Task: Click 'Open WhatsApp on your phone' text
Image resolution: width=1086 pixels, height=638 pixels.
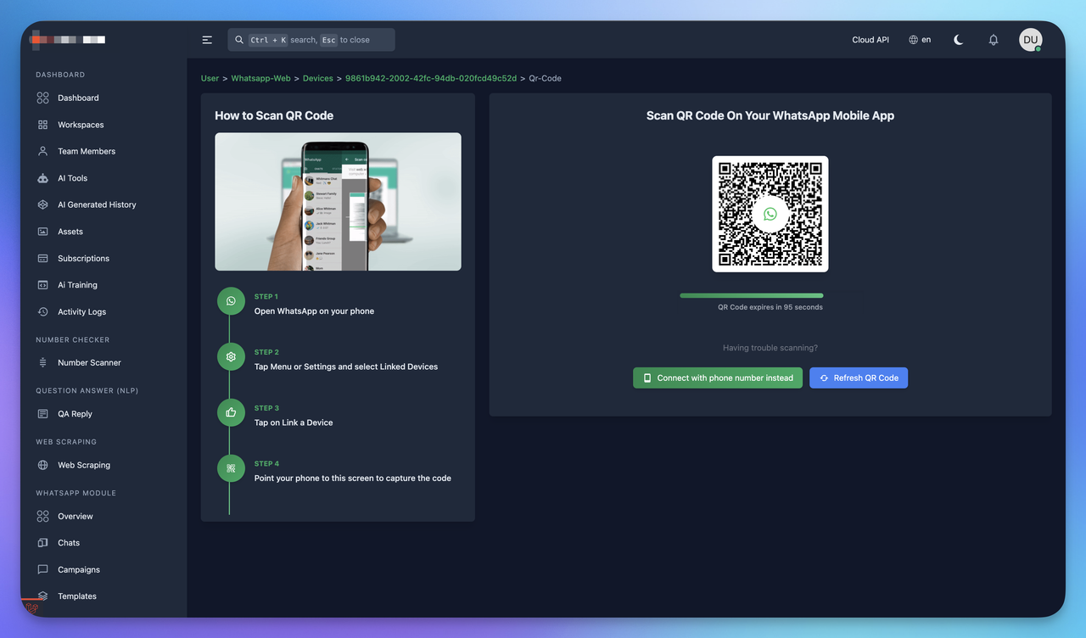Action: (x=314, y=311)
